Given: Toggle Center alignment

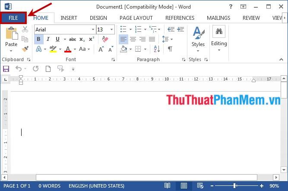Looking at the screenshot, I should click(x=133, y=39).
